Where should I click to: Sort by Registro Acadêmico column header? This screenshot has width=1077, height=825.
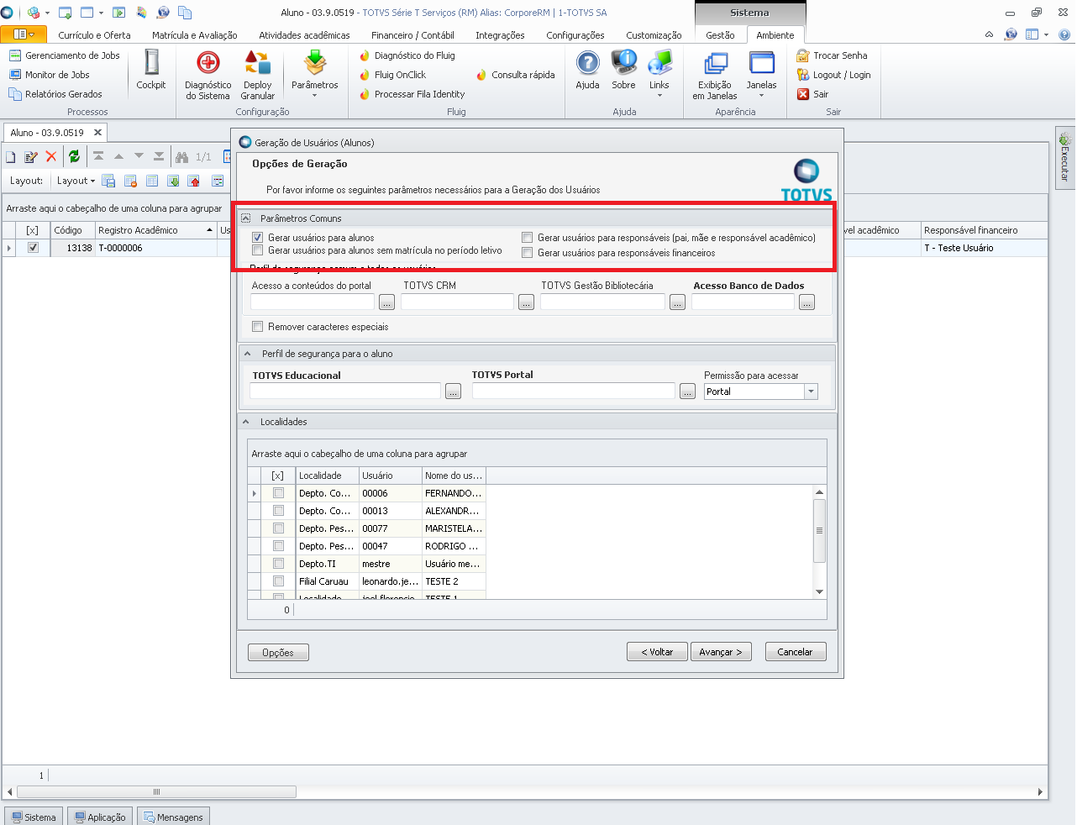155,230
